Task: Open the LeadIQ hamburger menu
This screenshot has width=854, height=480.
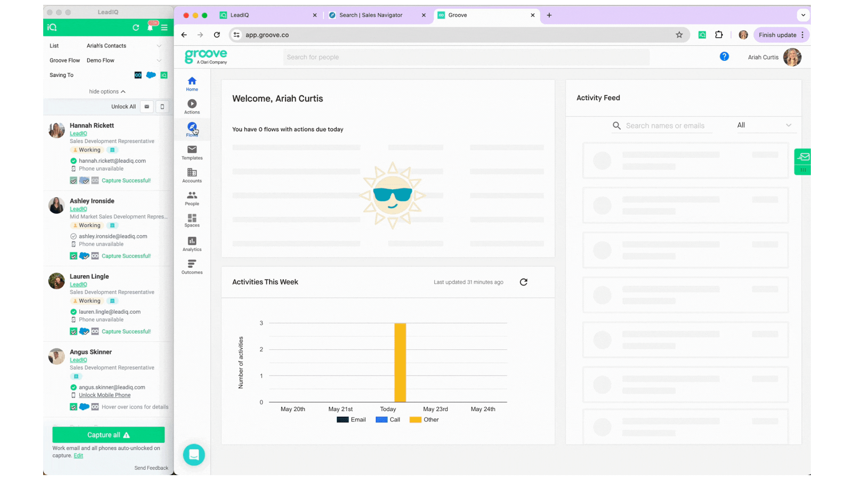Action: point(164,28)
